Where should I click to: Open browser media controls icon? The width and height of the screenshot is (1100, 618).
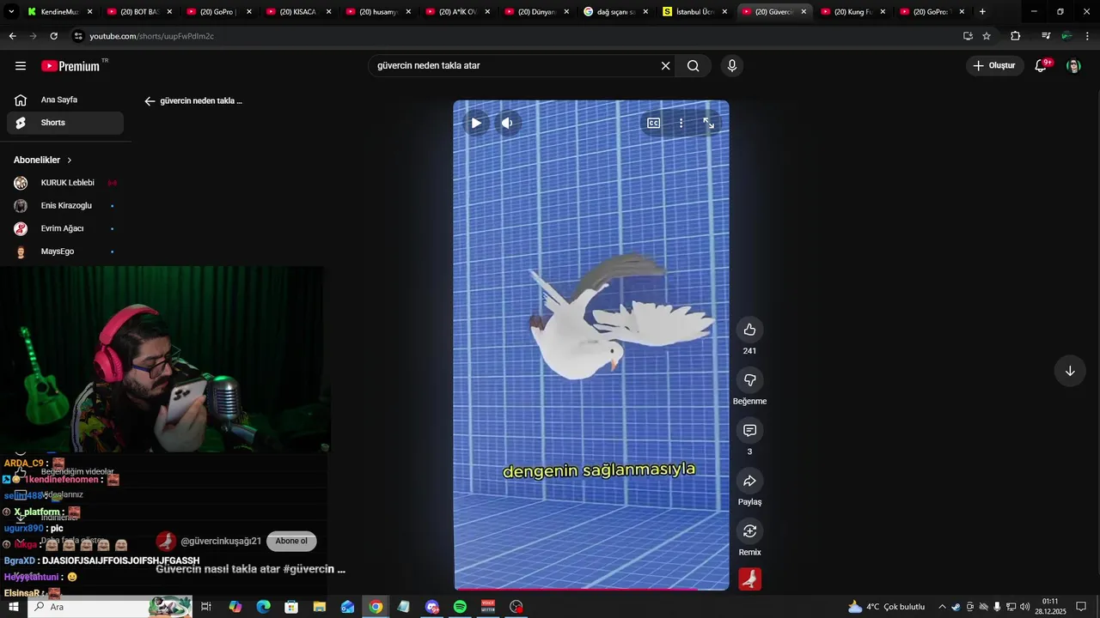(x=1046, y=36)
